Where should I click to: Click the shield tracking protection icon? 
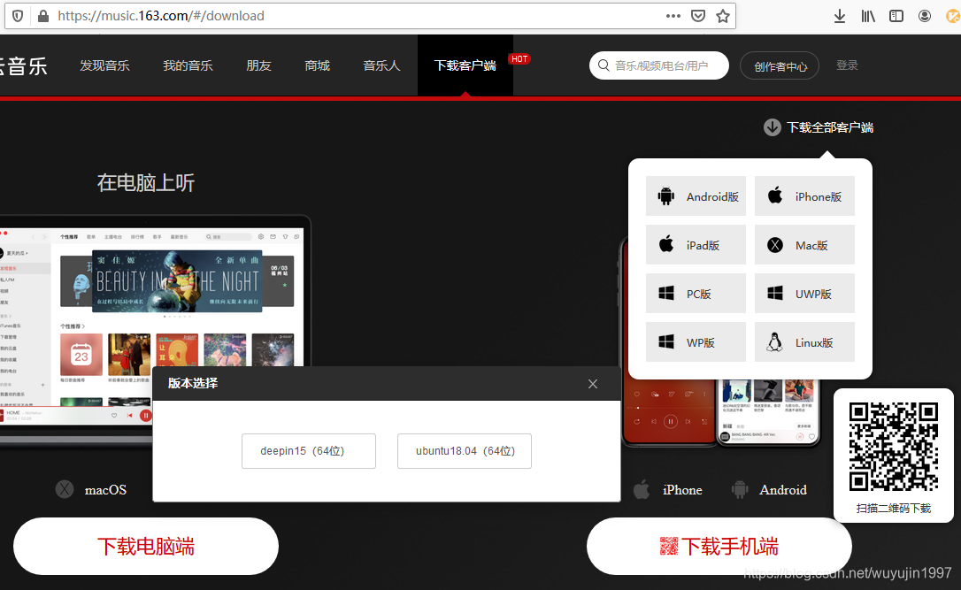click(18, 16)
